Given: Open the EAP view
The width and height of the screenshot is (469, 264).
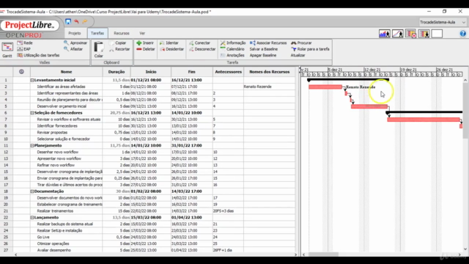Looking at the screenshot, I should (24, 49).
